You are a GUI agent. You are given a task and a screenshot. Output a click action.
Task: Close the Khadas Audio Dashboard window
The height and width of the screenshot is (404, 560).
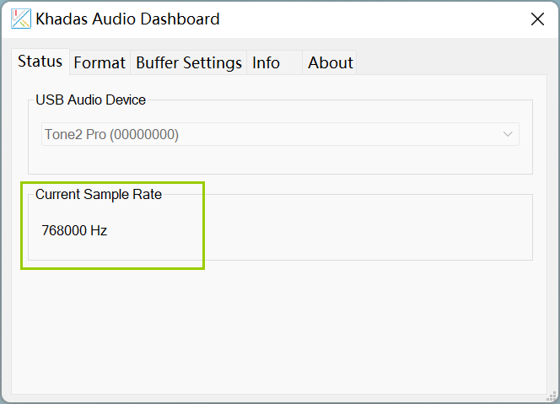[537, 19]
